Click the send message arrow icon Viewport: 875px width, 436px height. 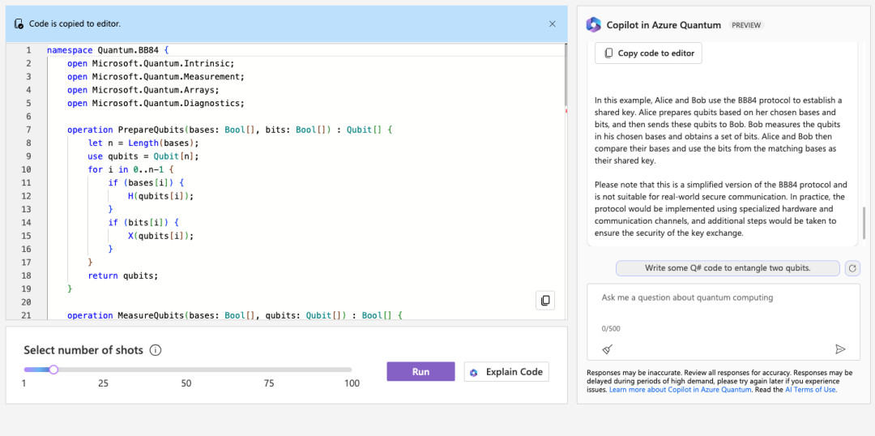coord(840,349)
